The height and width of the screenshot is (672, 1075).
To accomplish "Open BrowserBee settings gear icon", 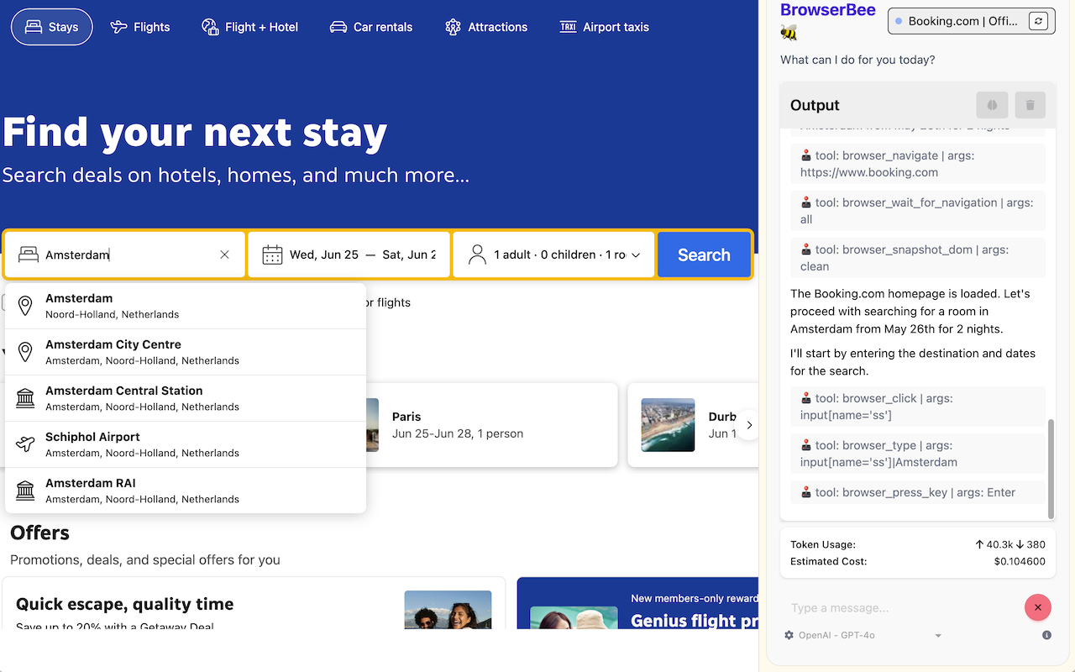I will 789,635.
